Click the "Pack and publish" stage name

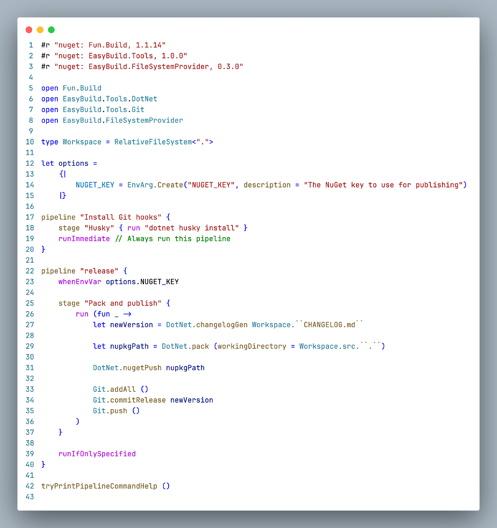pos(123,303)
